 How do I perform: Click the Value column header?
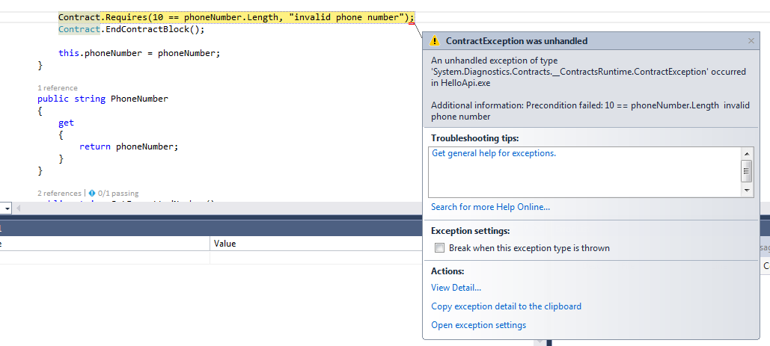[225, 244]
